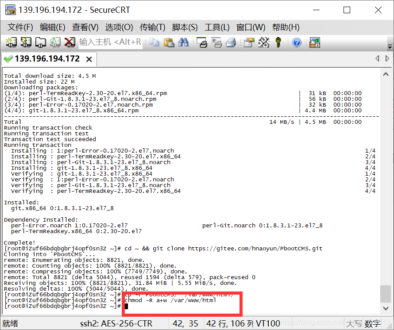
Task: Open the 帮助(H) menu
Action: tap(286, 27)
